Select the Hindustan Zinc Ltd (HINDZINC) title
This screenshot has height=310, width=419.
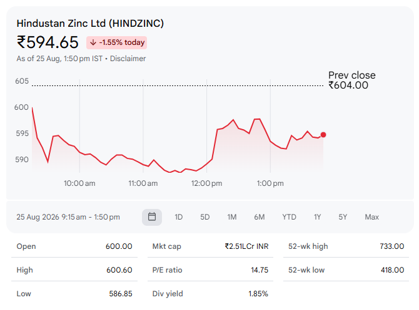(x=90, y=24)
